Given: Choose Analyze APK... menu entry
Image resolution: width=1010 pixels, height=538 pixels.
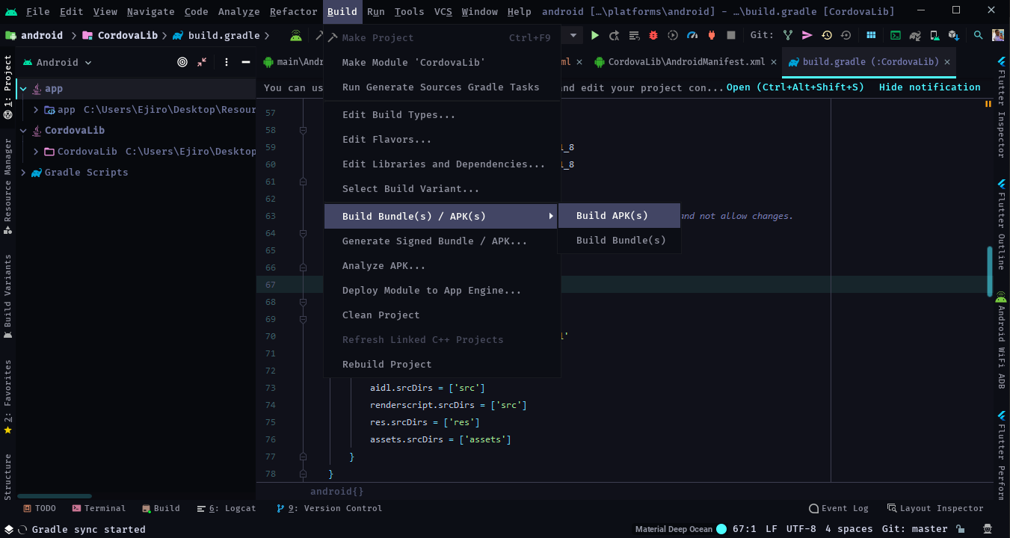Looking at the screenshot, I should 442,266.
